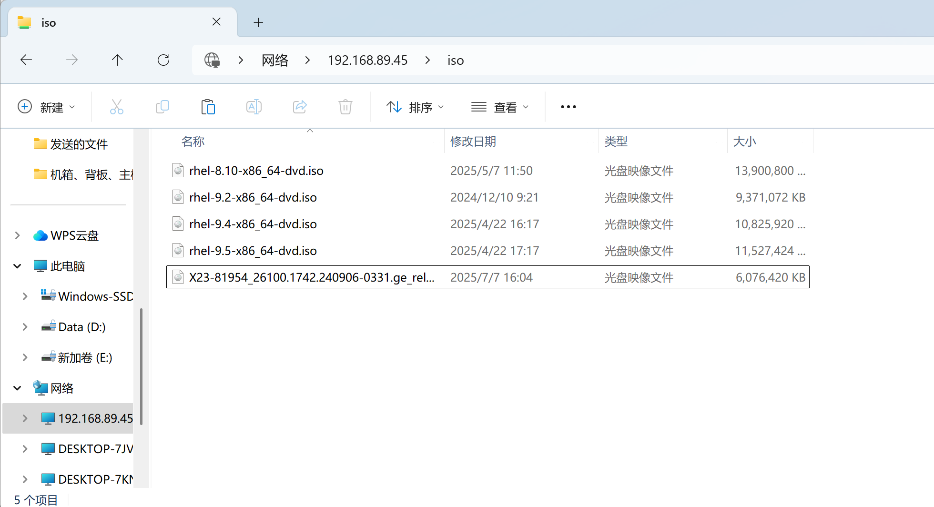Refresh the current folder view
Screen dimensions: 934x507
click(x=163, y=60)
